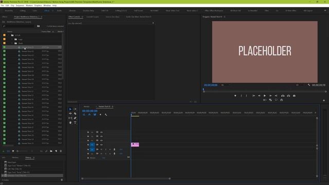Select the Selection tool
Viewport: 329px width, 185px height.
pos(70,109)
